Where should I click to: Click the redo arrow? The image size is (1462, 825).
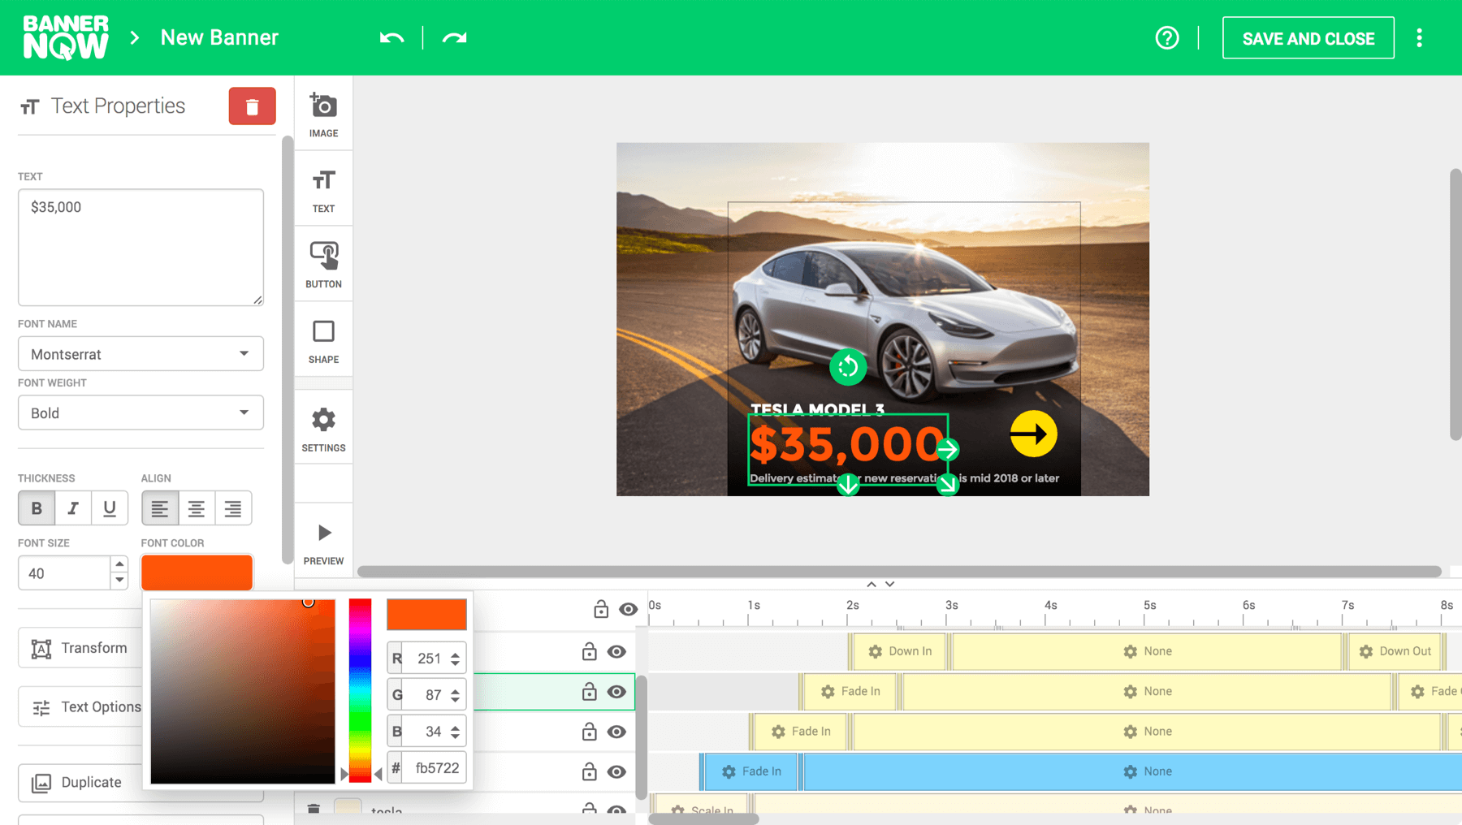[454, 38]
